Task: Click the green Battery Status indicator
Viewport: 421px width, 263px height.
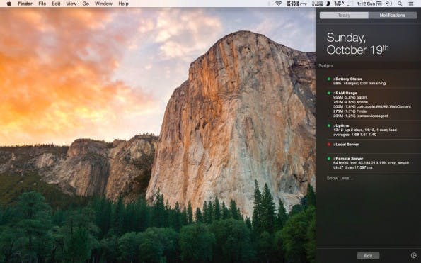Action: click(x=328, y=79)
